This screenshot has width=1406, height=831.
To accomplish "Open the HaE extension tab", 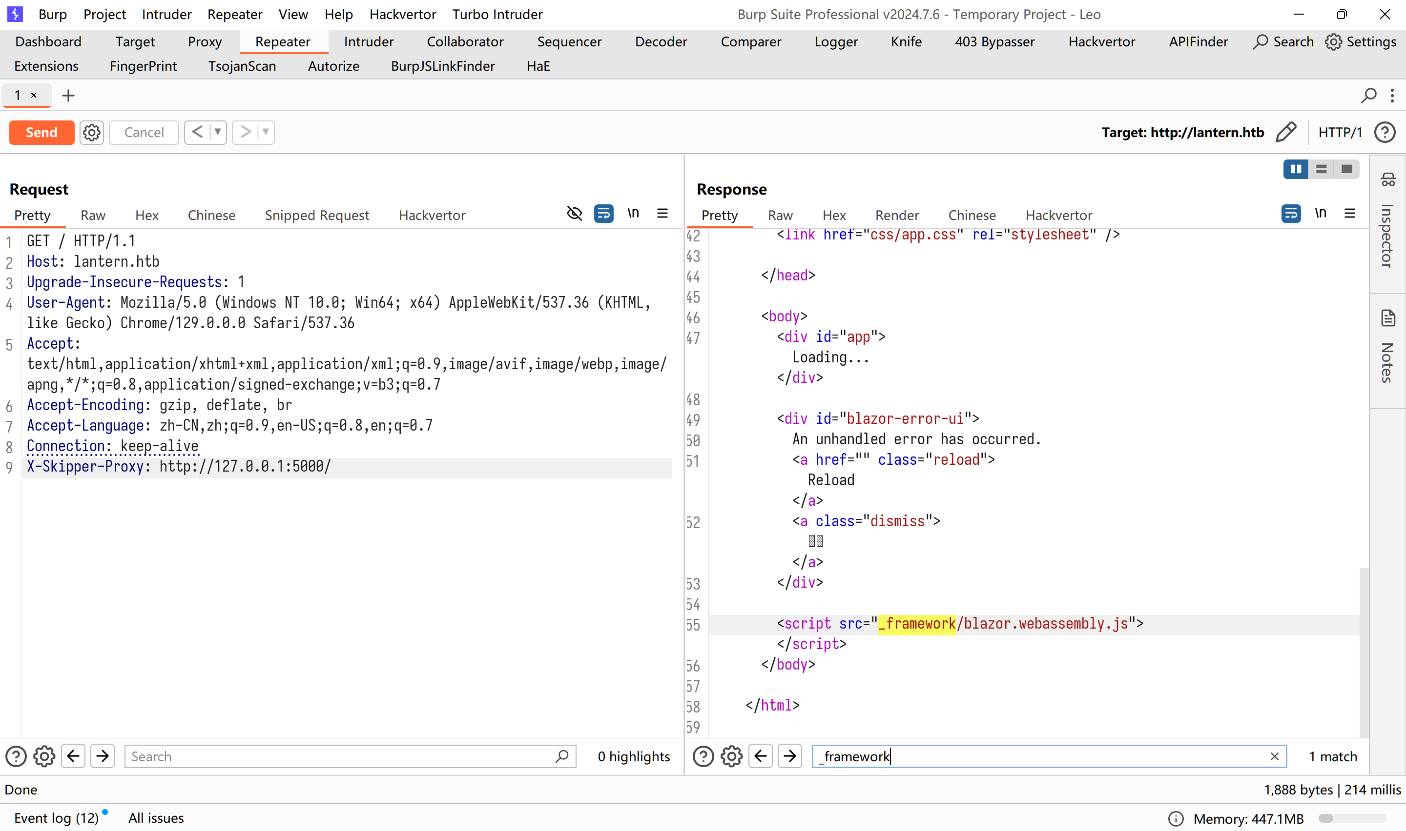I will (538, 66).
